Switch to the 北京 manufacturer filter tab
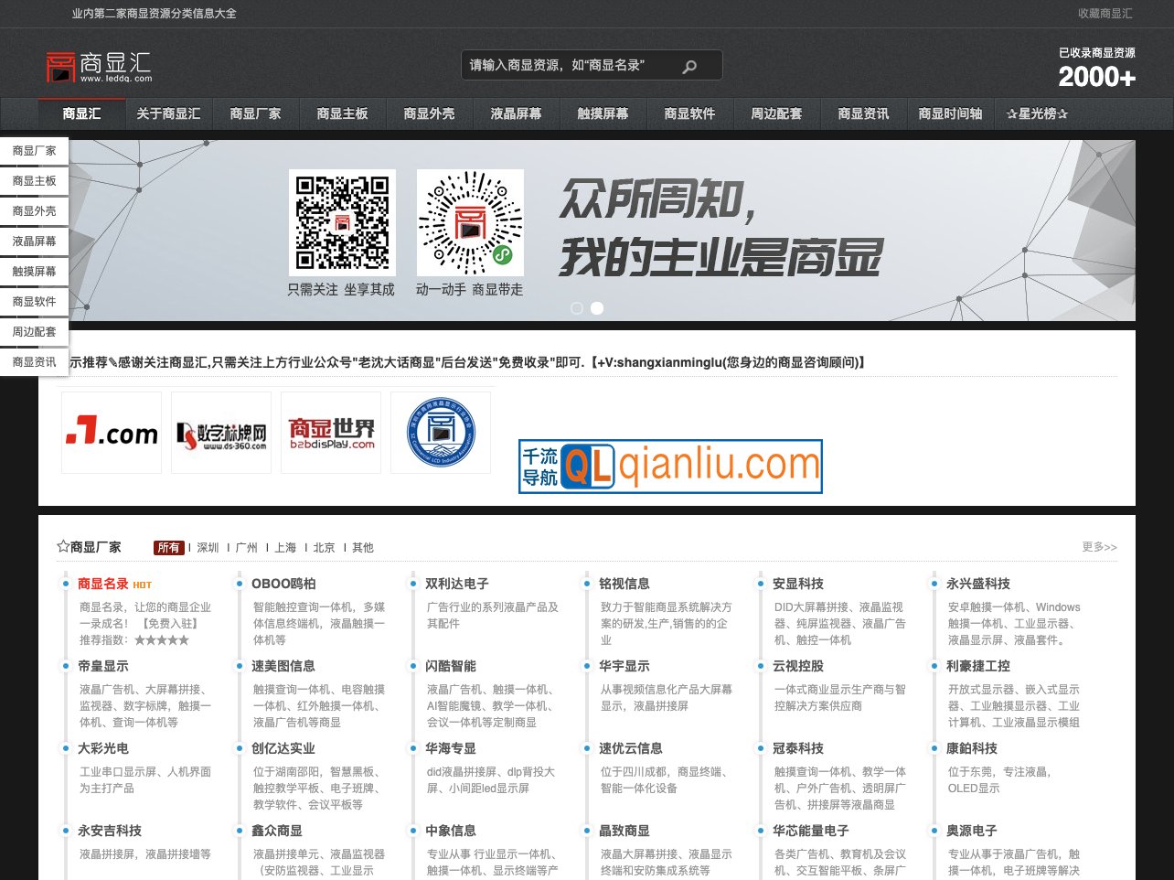The image size is (1174, 880). click(322, 547)
